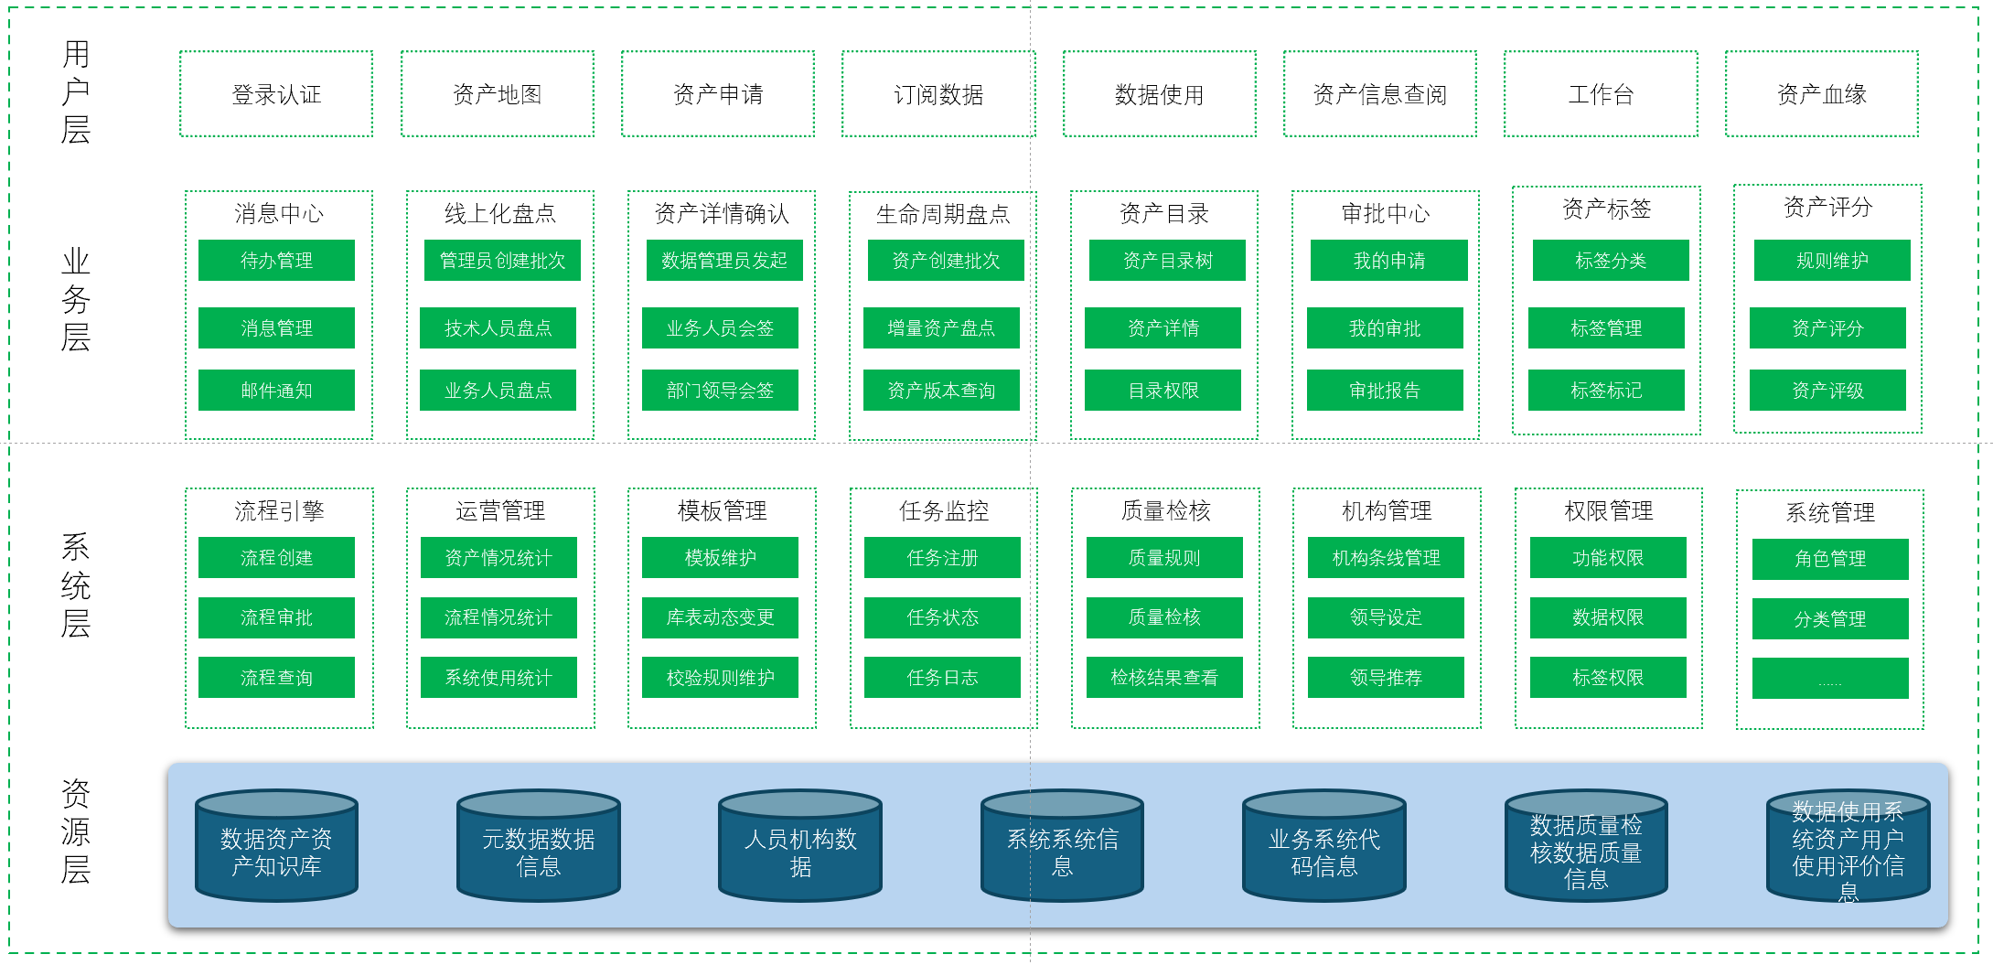The width and height of the screenshot is (1993, 965).
Task: Open the 资产信息查阅 box
Action: tap(1380, 94)
